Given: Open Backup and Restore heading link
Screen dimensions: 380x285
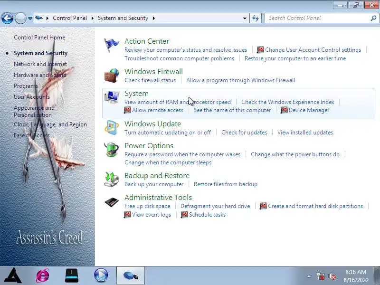Looking at the screenshot, I should (157, 175).
